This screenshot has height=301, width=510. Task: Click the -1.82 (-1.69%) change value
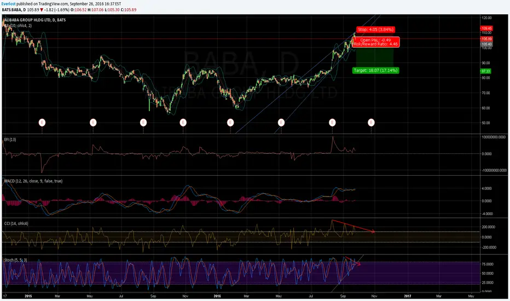tap(56, 10)
